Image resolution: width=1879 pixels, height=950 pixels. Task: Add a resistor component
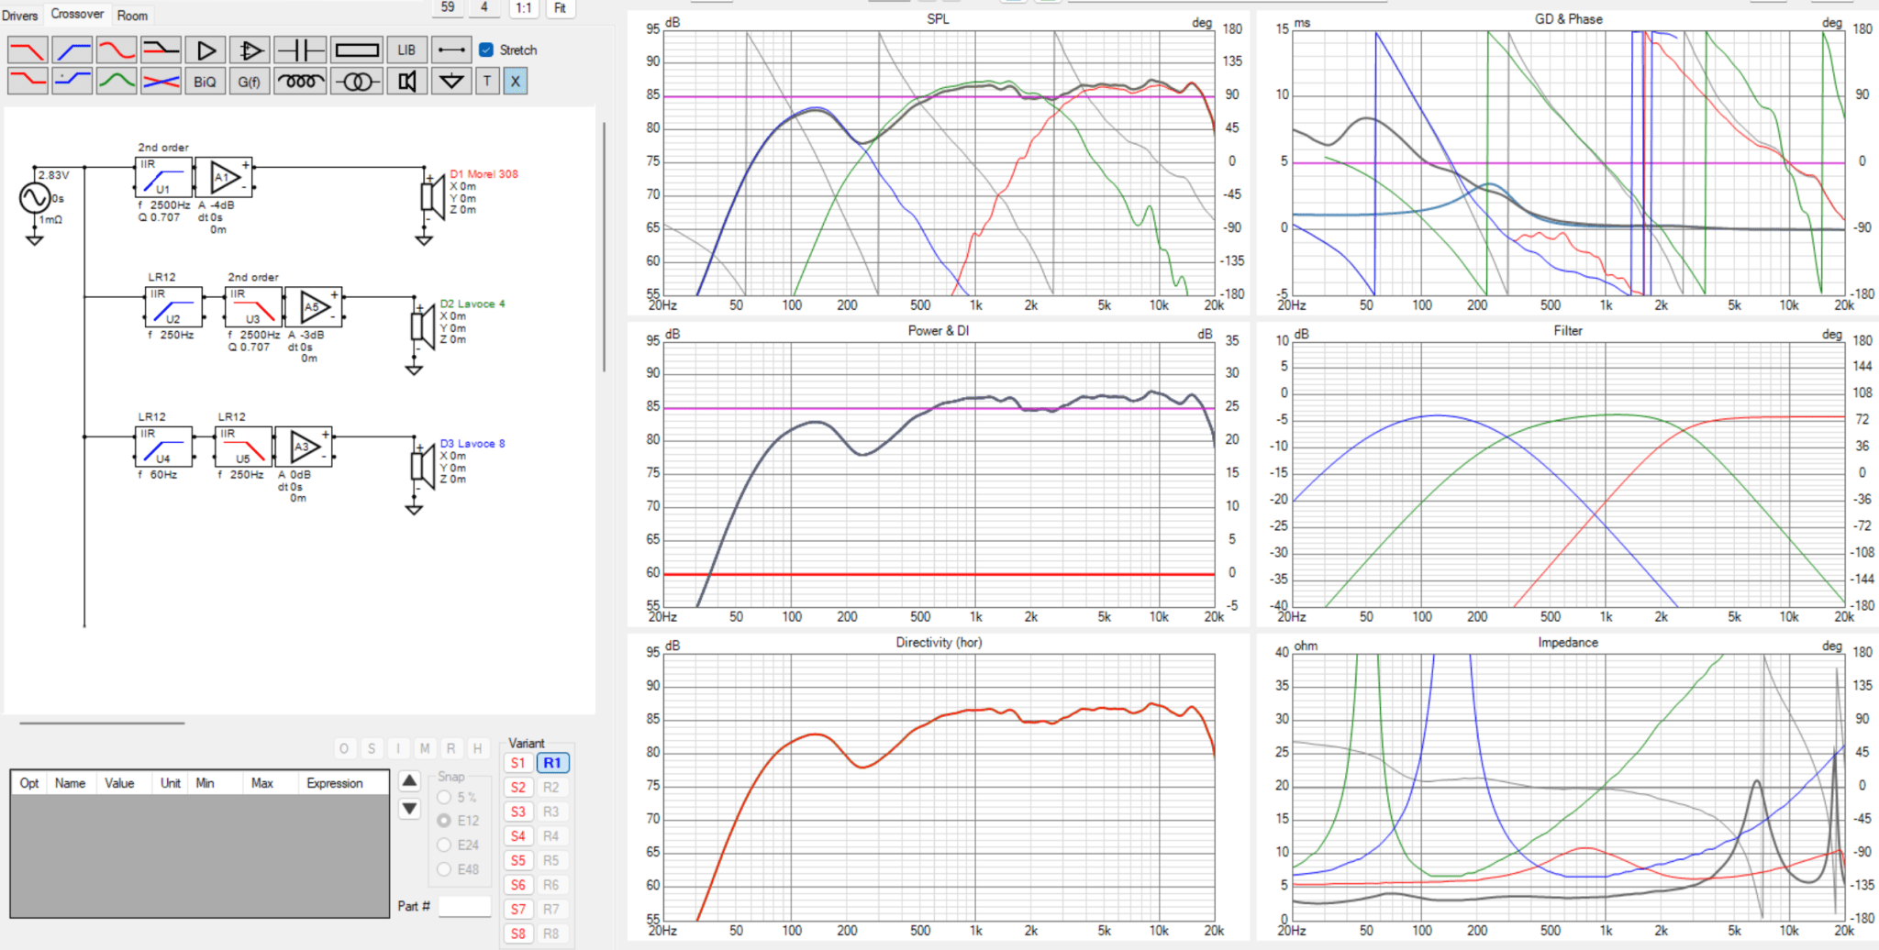coord(356,50)
